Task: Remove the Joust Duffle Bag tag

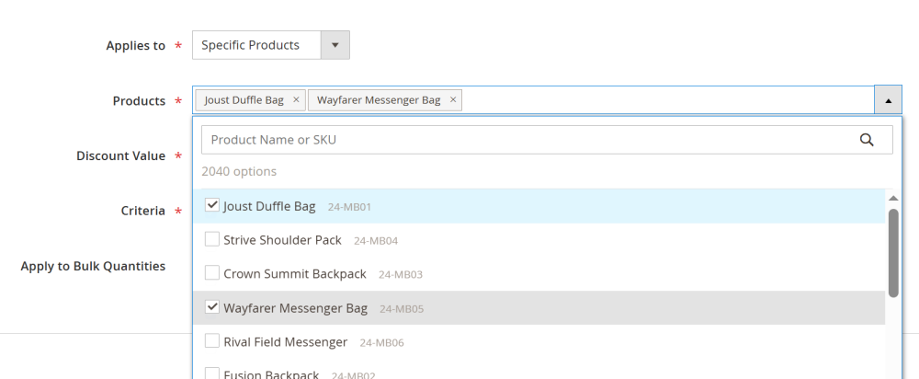Action: (296, 99)
